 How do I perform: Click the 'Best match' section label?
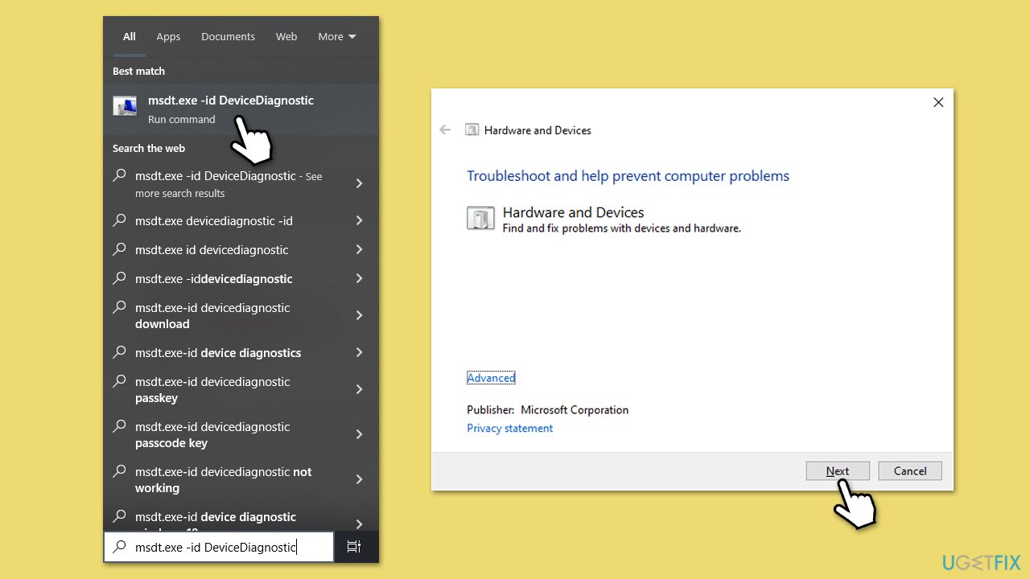(138, 72)
